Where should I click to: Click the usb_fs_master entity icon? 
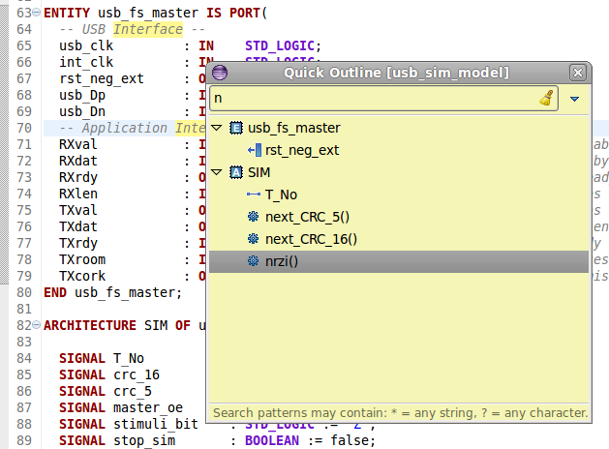tap(235, 128)
